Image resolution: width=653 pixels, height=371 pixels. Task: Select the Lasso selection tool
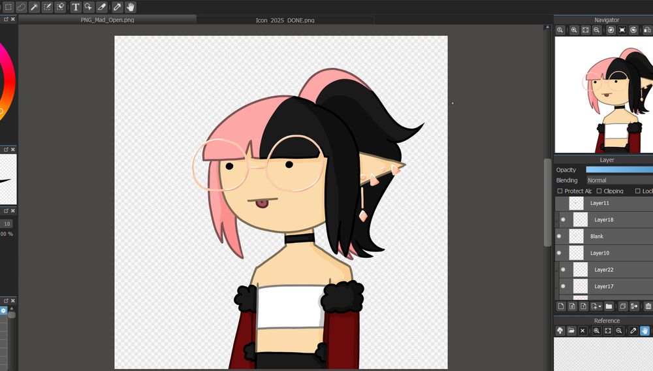[21, 7]
